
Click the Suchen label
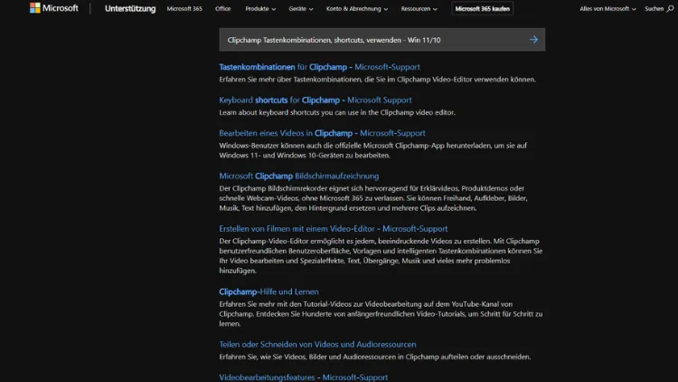pyautogui.click(x=654, y=9)
